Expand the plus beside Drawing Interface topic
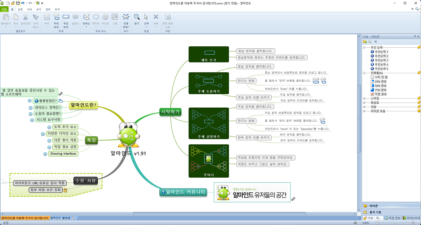The image size is (421, 225). pos(45,154)
